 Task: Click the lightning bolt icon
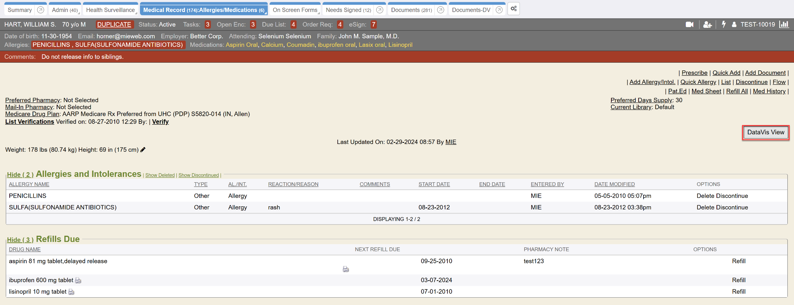point(723,24)
